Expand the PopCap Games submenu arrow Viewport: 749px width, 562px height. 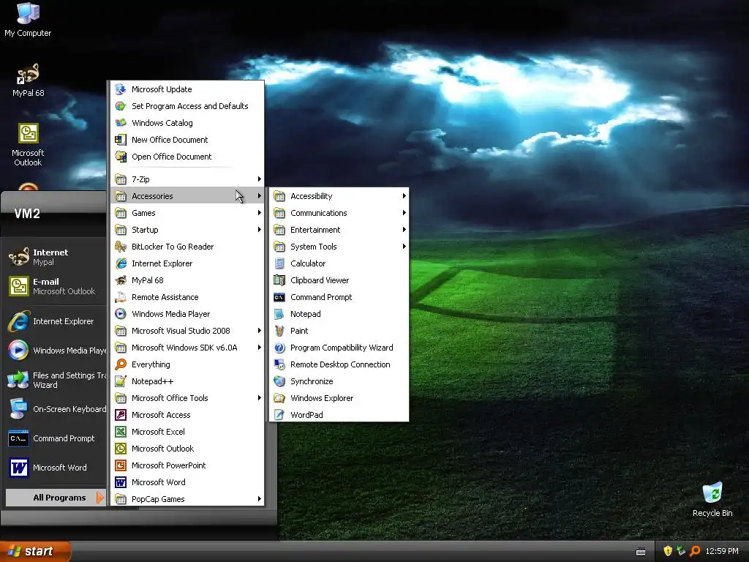[x=260, y=499]
